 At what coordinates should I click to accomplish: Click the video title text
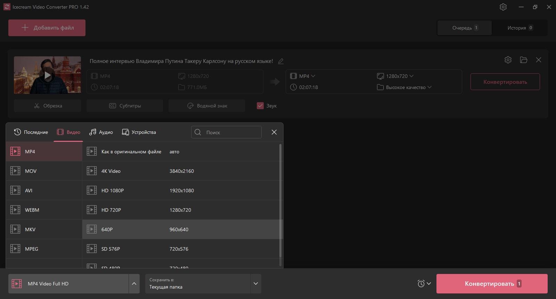click(x=181, y=61)
